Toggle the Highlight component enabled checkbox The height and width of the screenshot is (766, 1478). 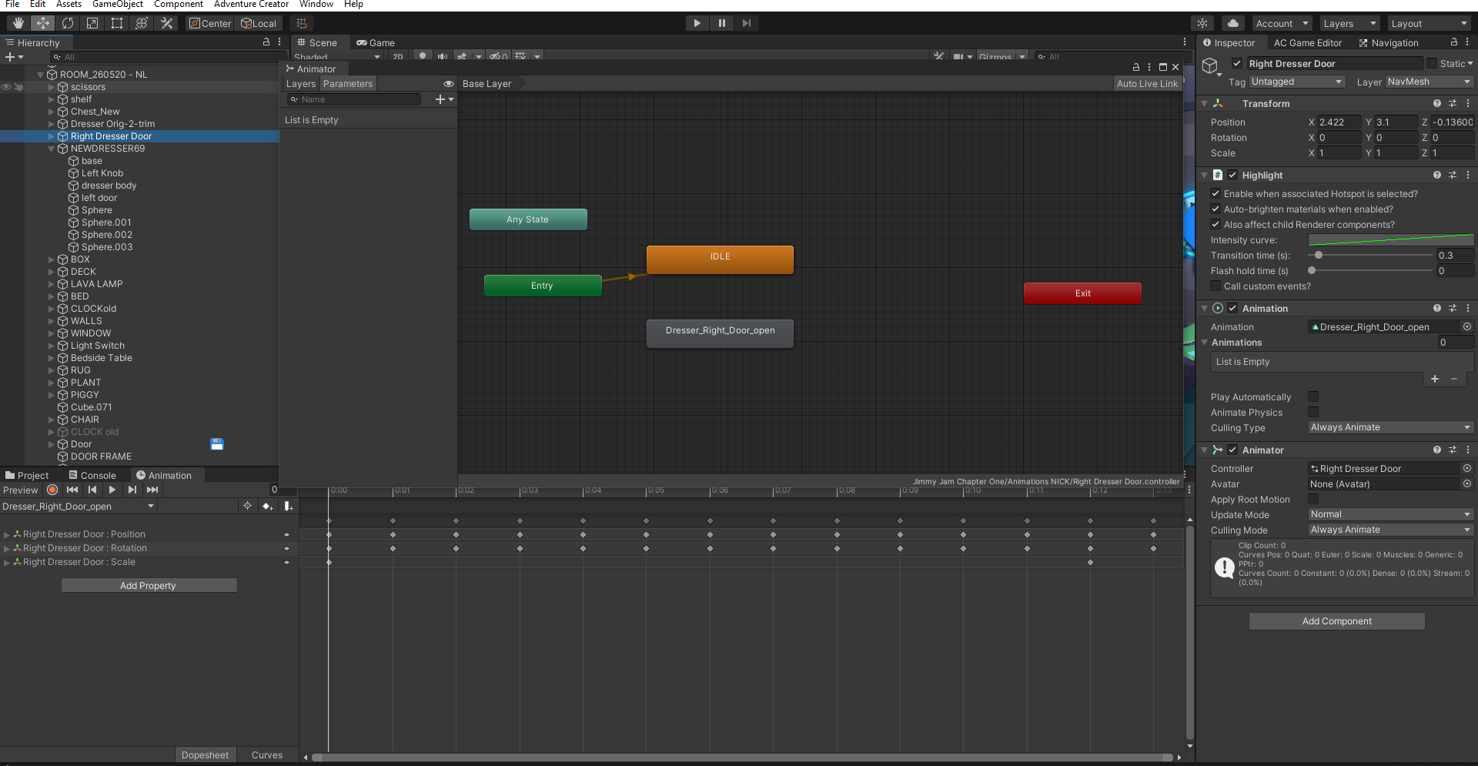pyautogui.click(x=1232, y=175)
